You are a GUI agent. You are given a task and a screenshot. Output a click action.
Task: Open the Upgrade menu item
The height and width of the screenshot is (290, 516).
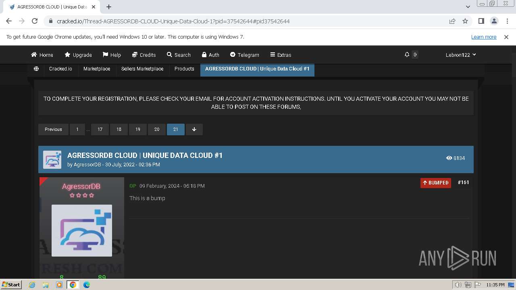[x=78, y=55]
